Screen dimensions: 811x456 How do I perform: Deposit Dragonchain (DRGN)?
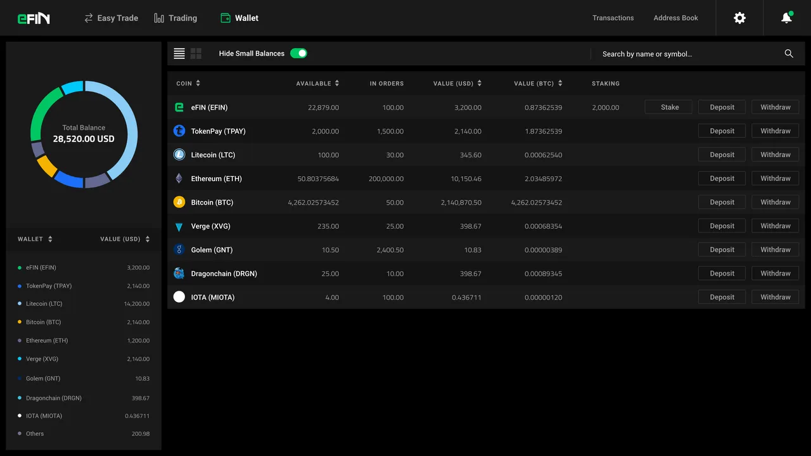(722, 274)
